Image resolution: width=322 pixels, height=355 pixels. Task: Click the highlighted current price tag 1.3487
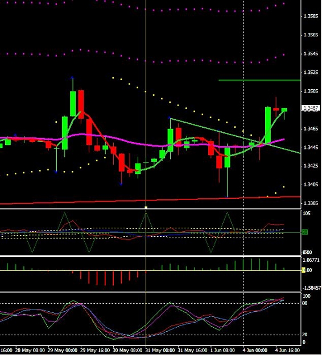(x=311, y=108)
